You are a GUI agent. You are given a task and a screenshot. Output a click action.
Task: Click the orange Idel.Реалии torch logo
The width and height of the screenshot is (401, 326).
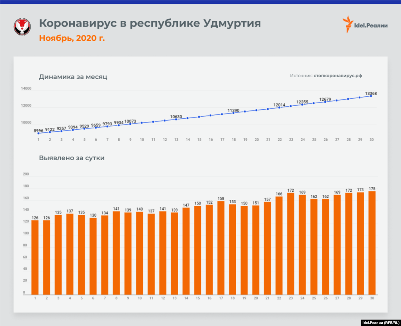347,24
